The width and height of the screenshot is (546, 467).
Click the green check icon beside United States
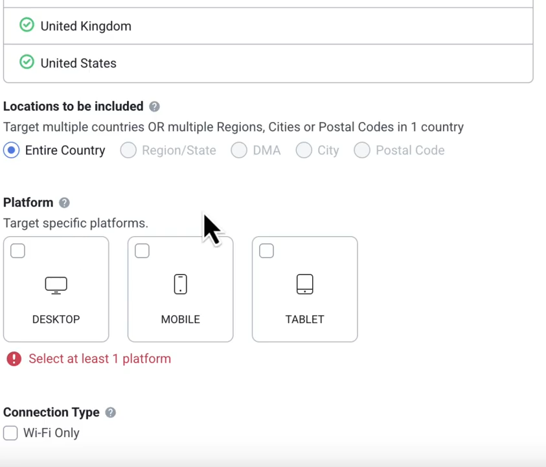point(27,62)
